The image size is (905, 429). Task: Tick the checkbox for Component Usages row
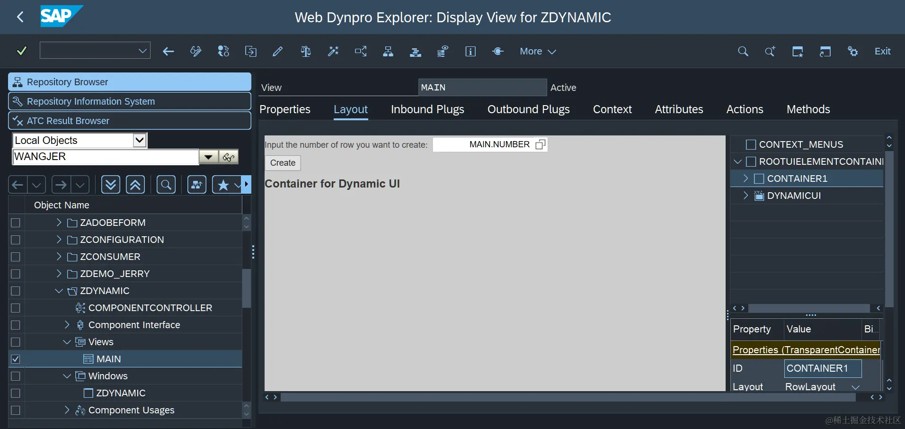[16, 410]
